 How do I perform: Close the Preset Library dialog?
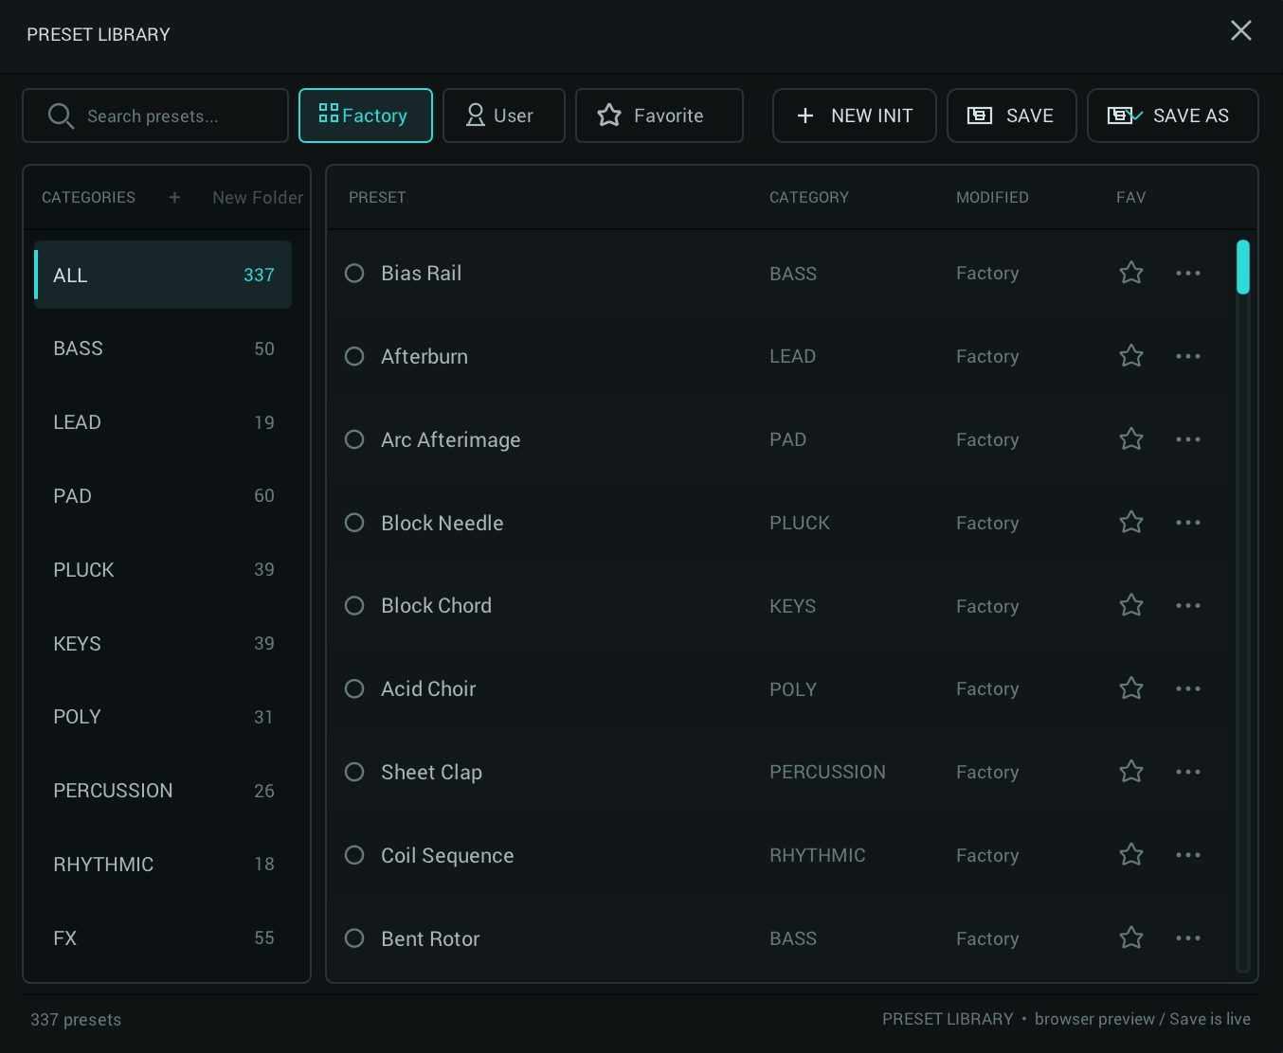[1241, 30]
